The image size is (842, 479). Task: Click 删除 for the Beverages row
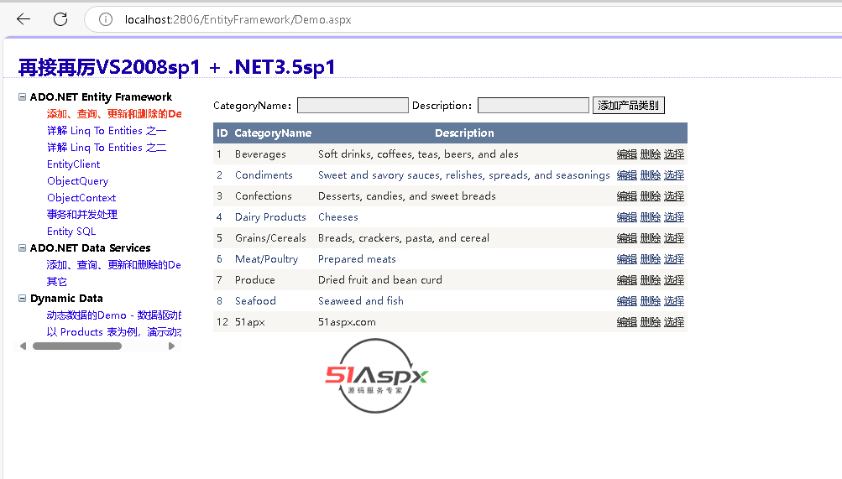pyautogui.click(x=651, y=154)
